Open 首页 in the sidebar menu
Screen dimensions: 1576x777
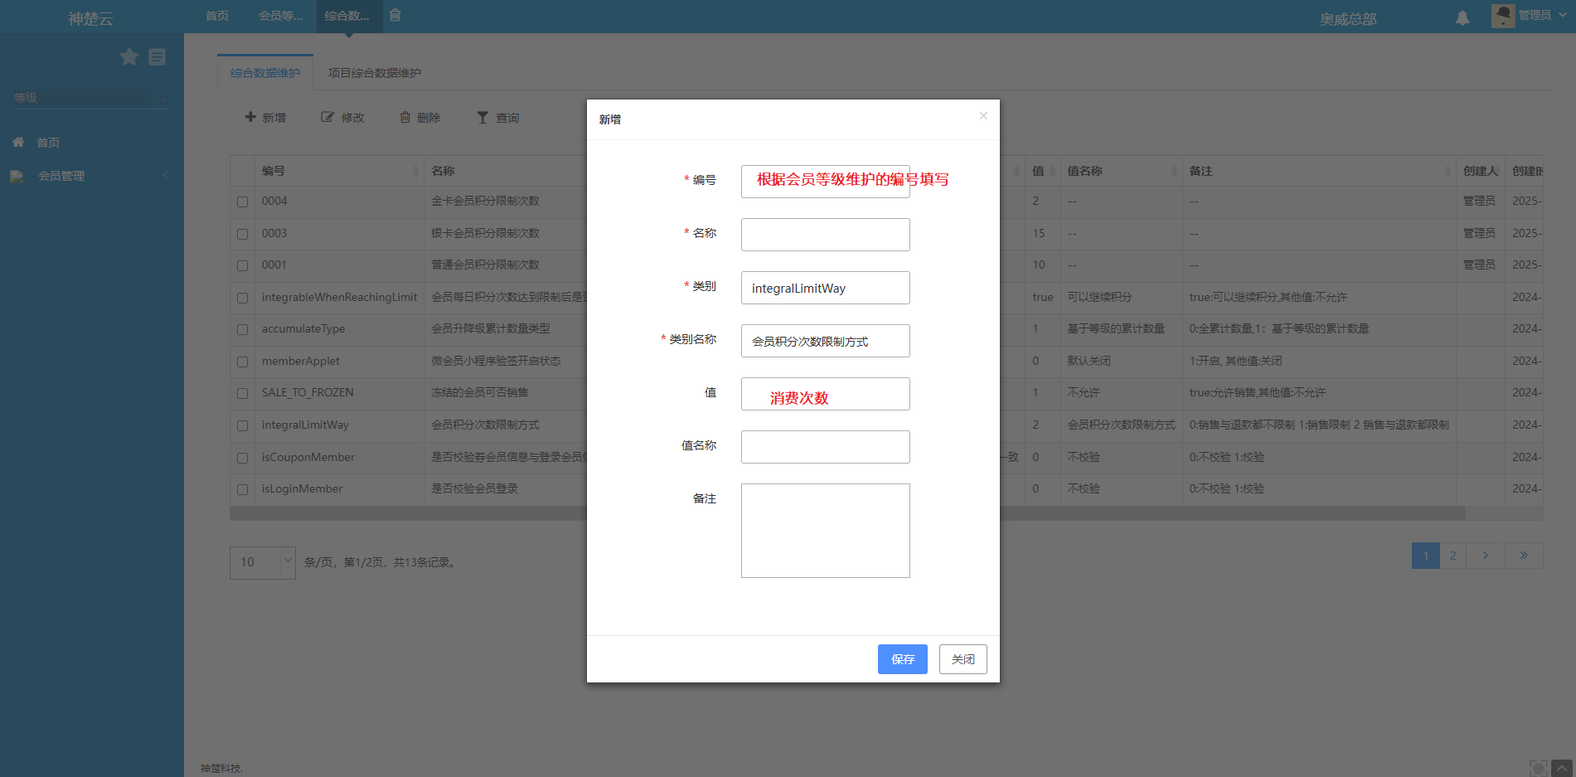tap(48, 143)
